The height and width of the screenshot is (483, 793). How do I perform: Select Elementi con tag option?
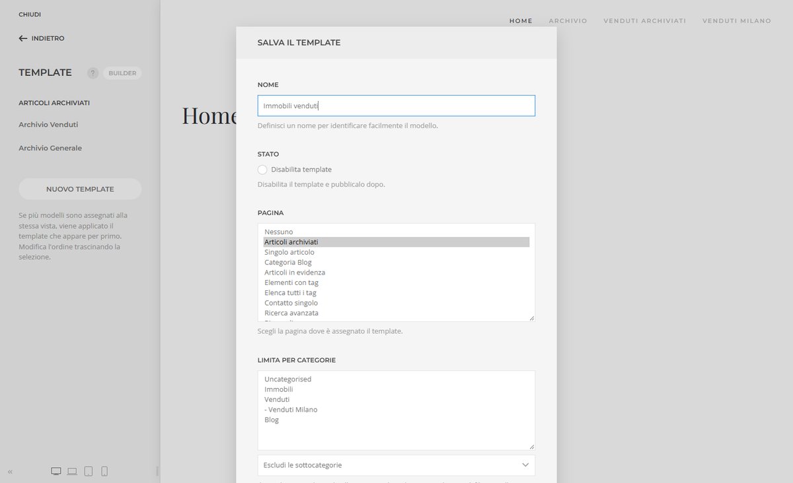pos(397,282)
